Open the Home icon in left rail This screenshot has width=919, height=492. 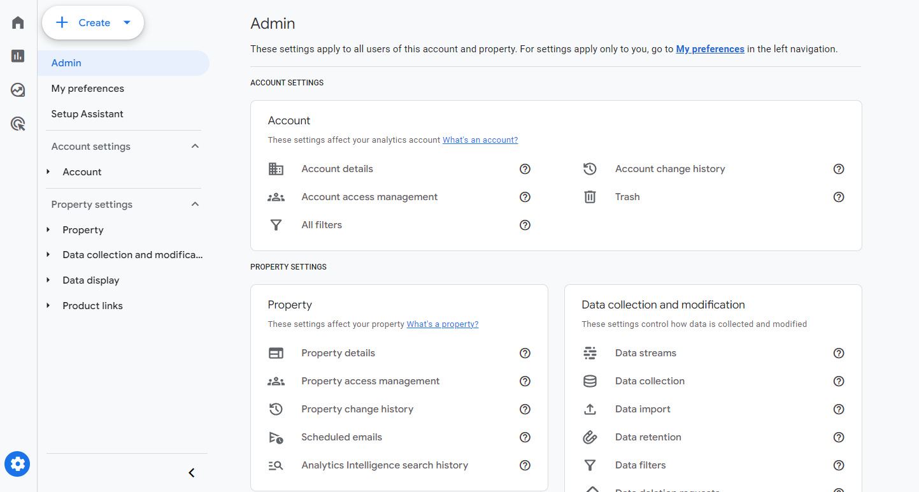pyautogui.click(x=18, y=23)
